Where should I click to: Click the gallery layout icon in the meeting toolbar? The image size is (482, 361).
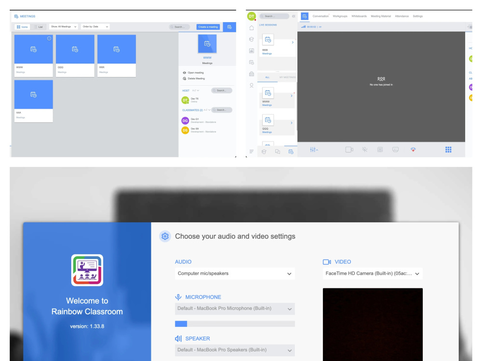pyautogui.click(x=380, y=150)
